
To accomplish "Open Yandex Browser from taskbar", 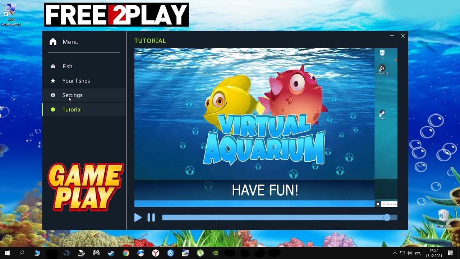I will click(x=156, y=253).
